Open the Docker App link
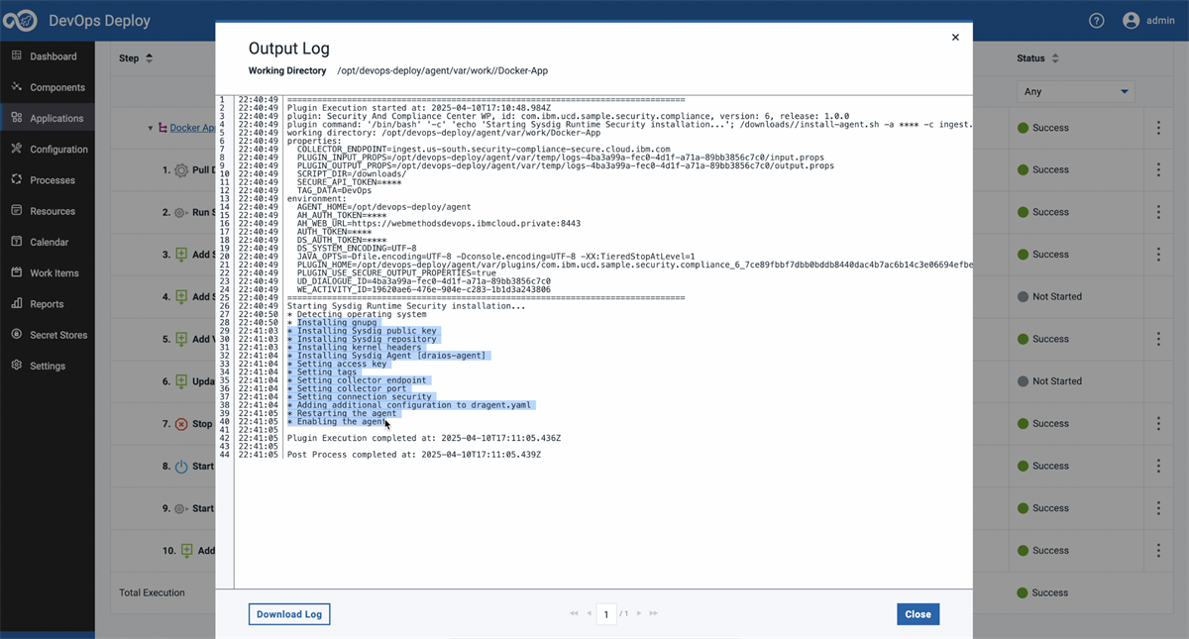 point(192,128)
